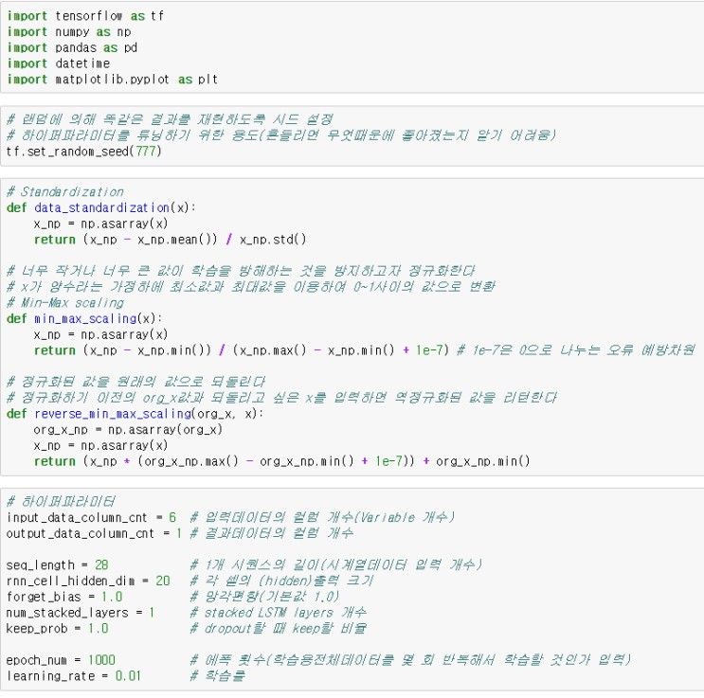Click the return line with x_np.std()

coord(171,240)
